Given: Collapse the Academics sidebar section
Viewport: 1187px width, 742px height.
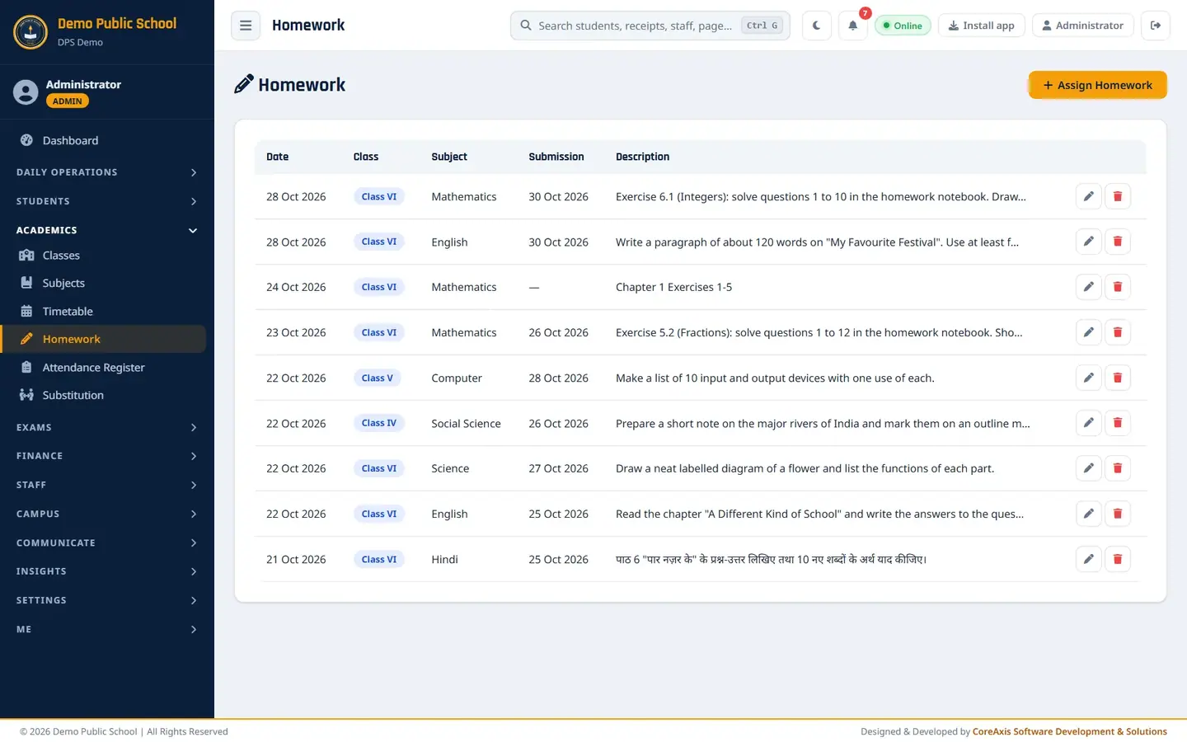Looking at the screenshot, I should coord(107,230).
